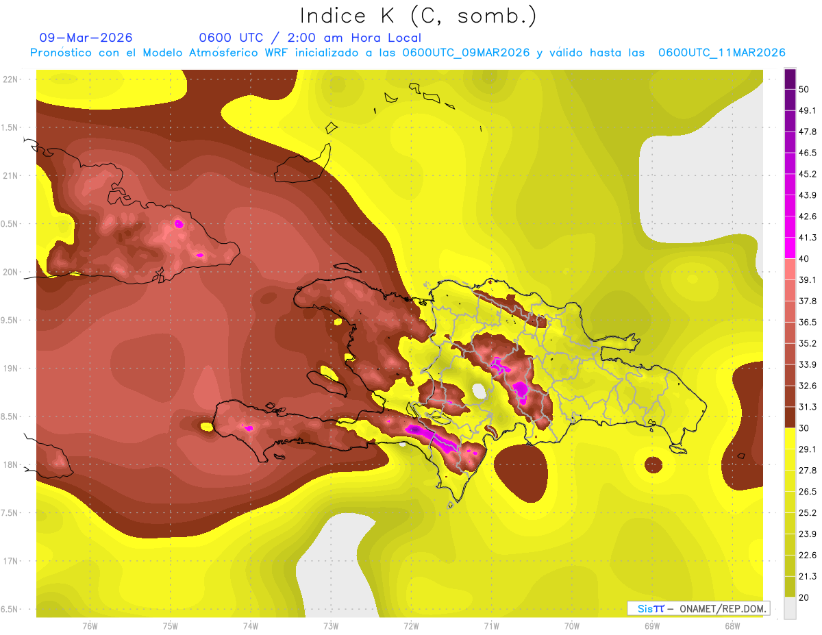This screenshot has height=635, width=822.
Task: Click the "Pronostico con el Modelo Atmosferico WRF" line
Action: tap(408, 53)
